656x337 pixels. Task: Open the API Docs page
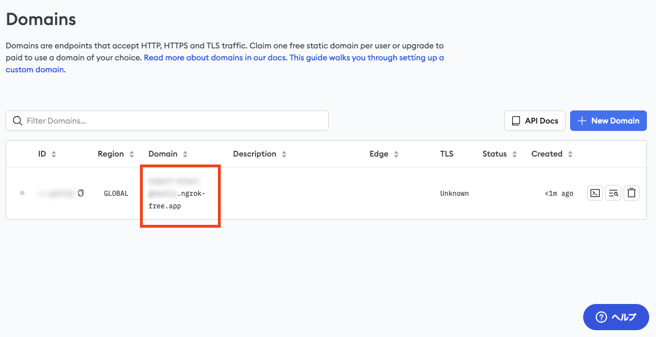click(x=535, y=121)
